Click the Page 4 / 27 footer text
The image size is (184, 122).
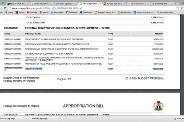click(64, 79)
